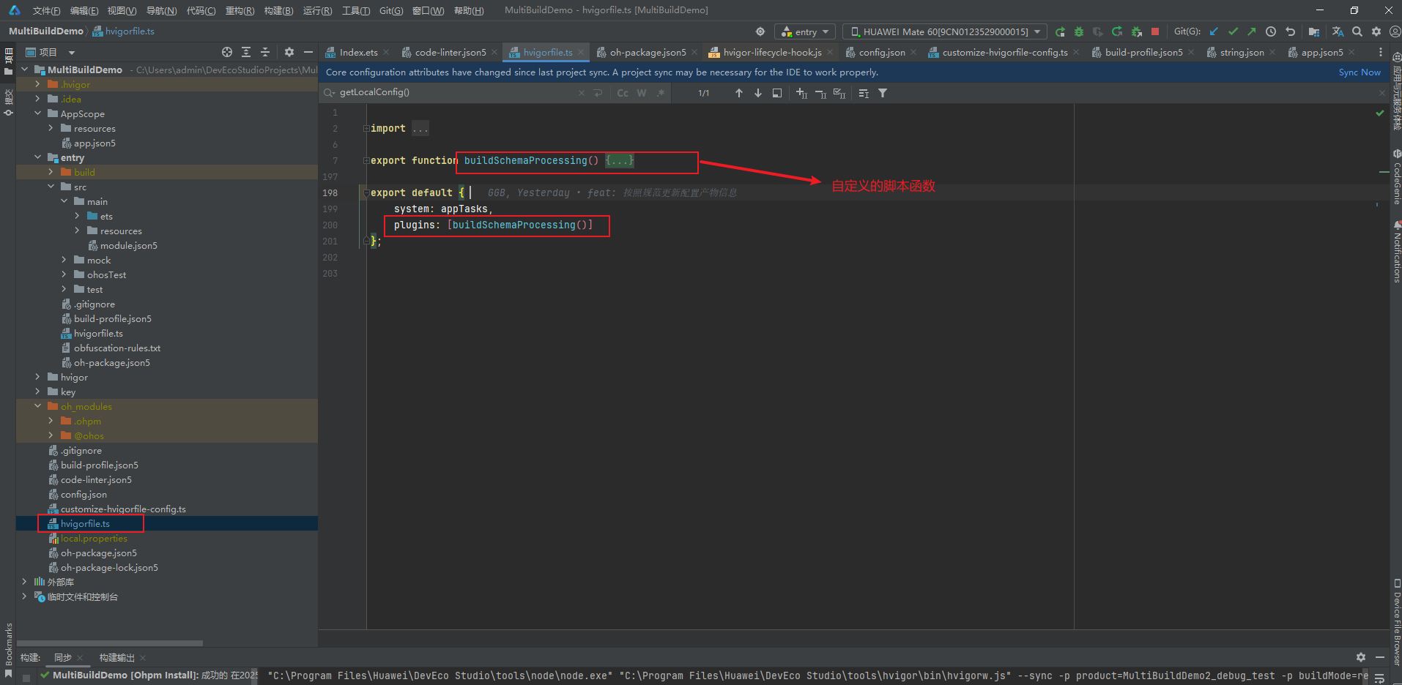Click the Sync Now link

pos(1360,72)
